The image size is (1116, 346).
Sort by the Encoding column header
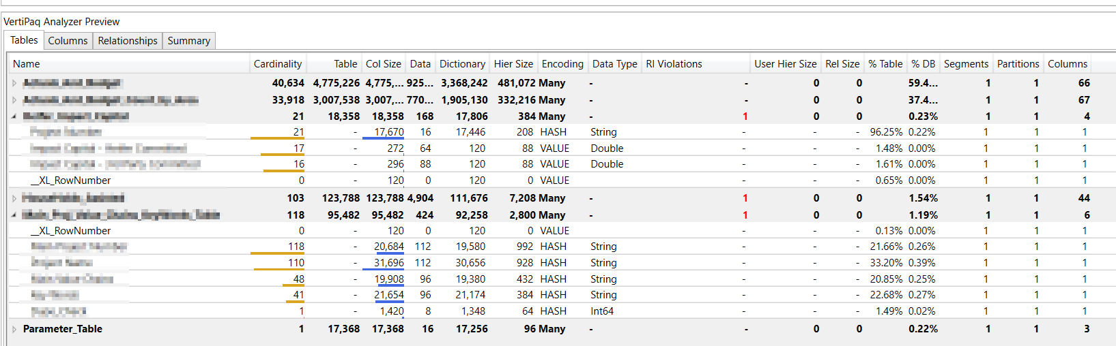click(562, 64)
